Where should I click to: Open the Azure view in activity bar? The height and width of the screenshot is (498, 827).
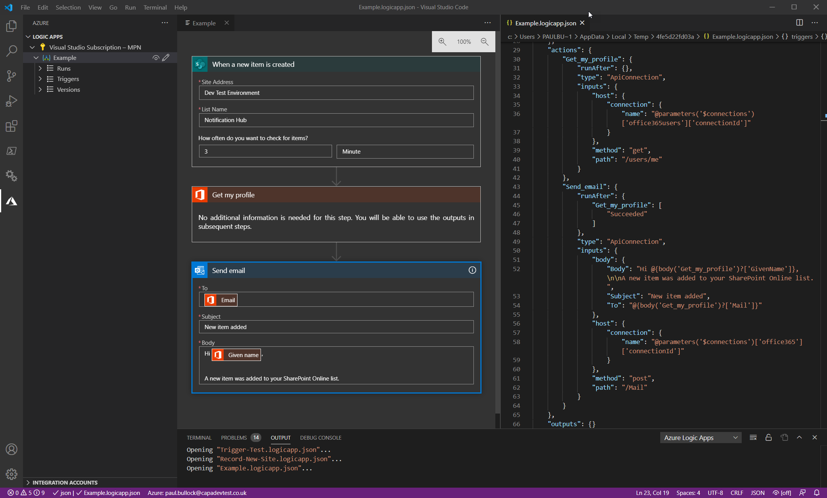12,201
